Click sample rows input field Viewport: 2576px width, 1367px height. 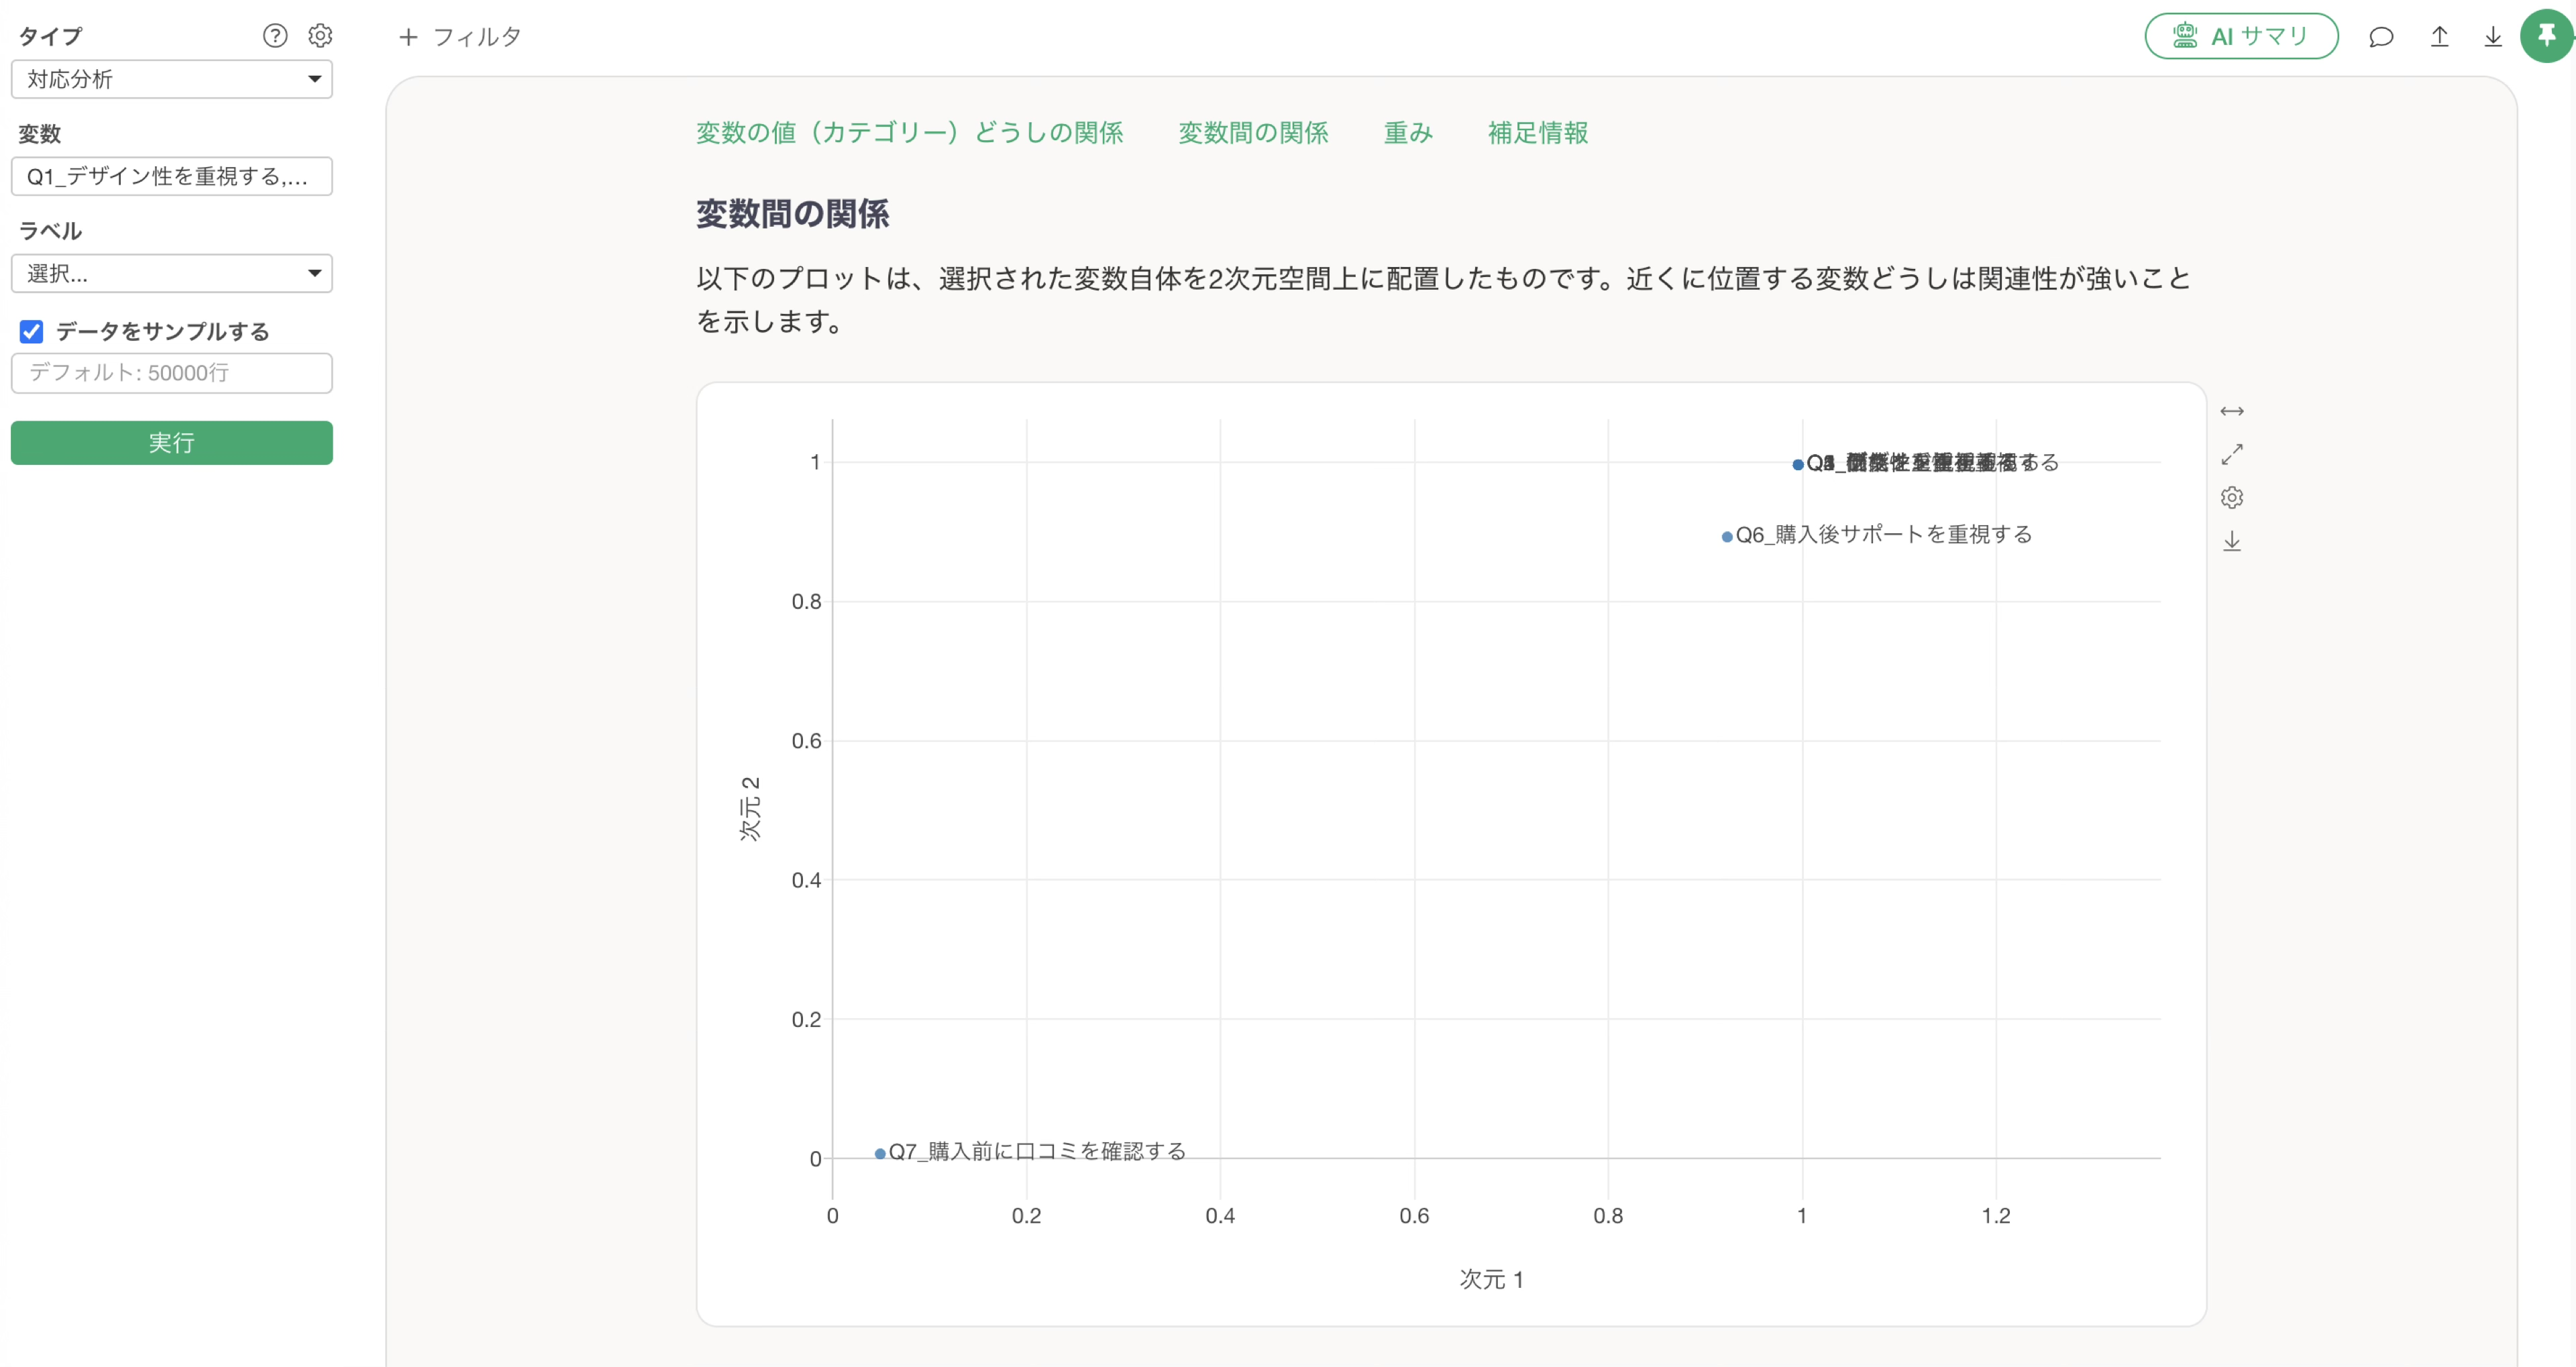pos(171,372)
